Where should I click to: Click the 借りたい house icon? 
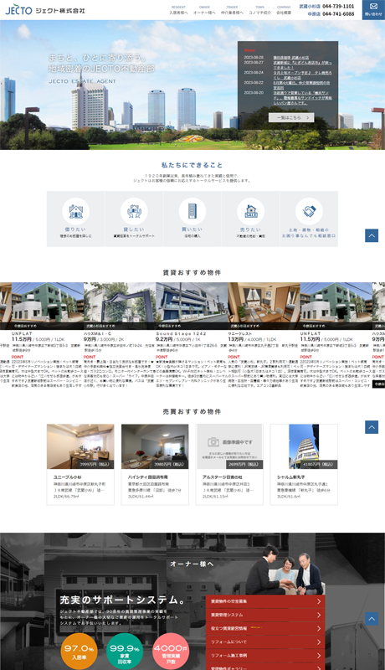pyautogui.click(x=75, y=211)
